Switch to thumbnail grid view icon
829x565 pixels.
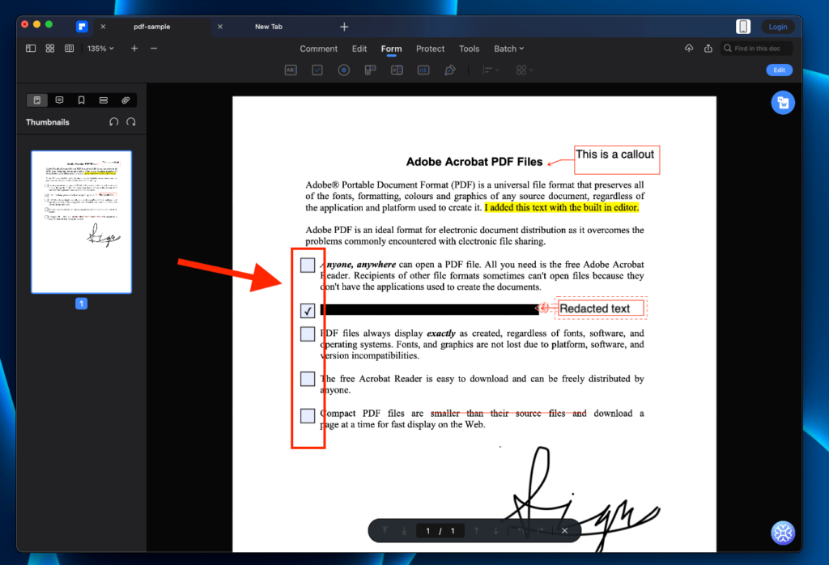coord(49,48)
